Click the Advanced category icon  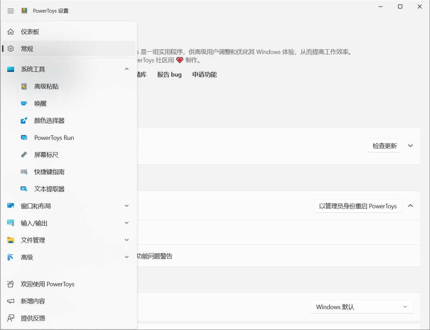pyautogui.click(x=10, y=257)
